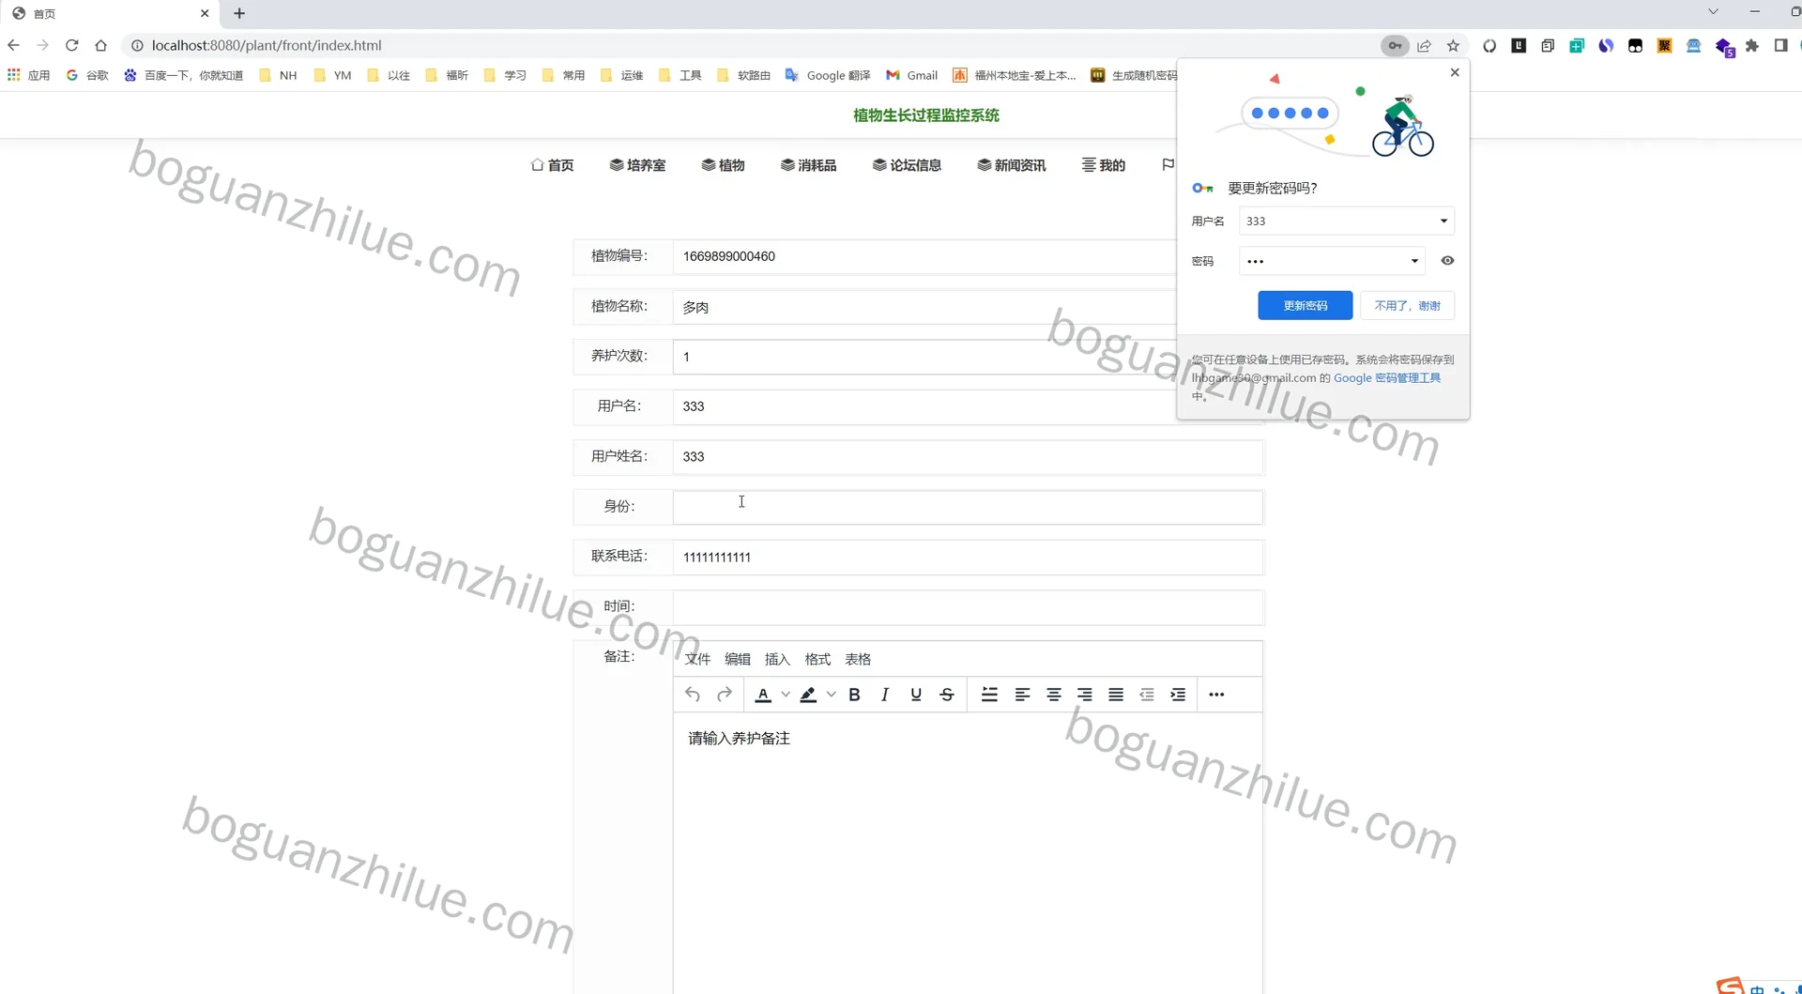The height and width of the screenshot is (994, 1802).
Task: Decrease the indent
Action: pos(1147,695)
